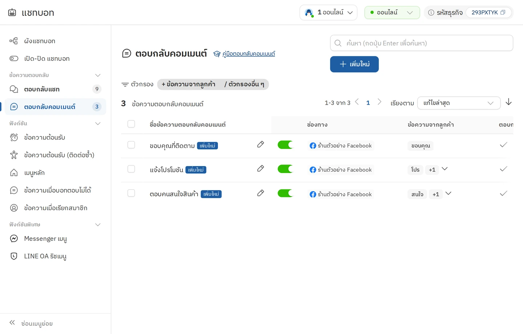Check the ตอบคนสนใจสินค้า row checkbox
The image size is (523, 334).
(131, 193)
